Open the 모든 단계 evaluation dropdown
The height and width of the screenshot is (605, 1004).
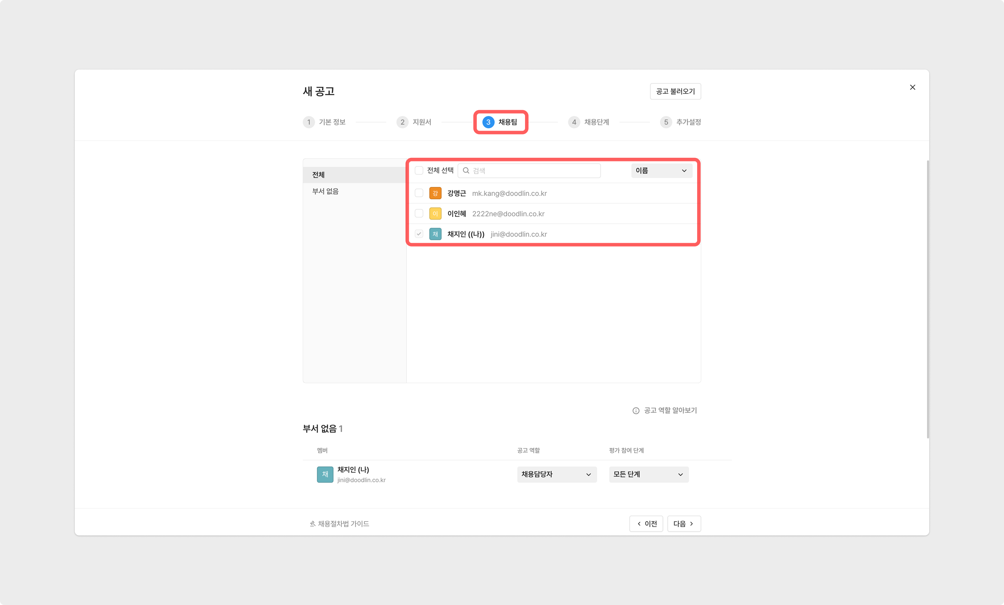point(648,474)
